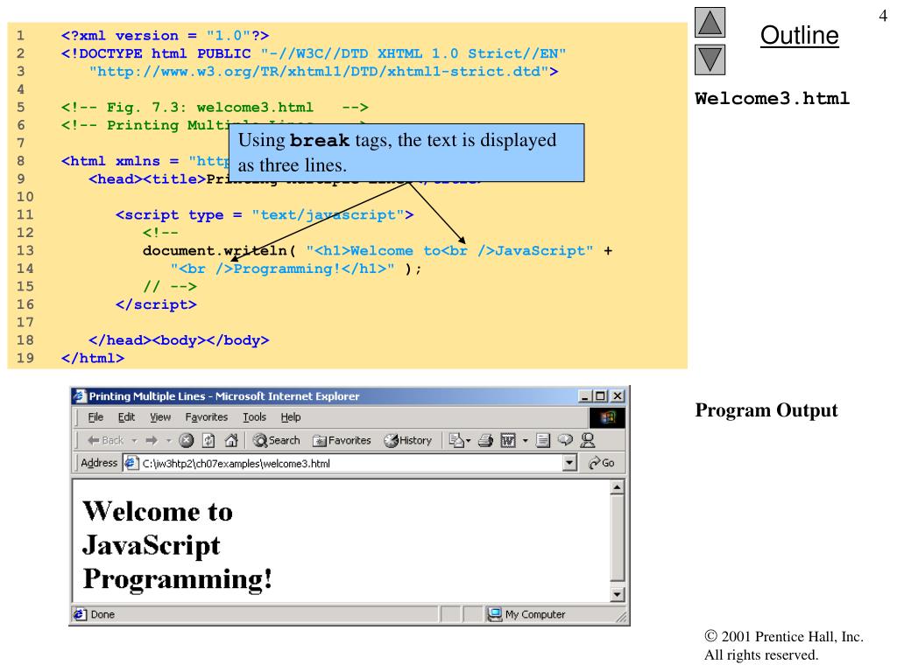Click code line 11 script type text
This screenshot has height=672, width=897.
pos(265,215)
